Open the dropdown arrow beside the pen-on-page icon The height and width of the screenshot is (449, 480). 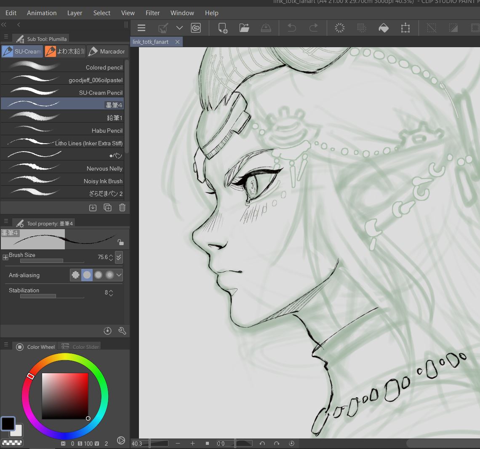[180, 28]
